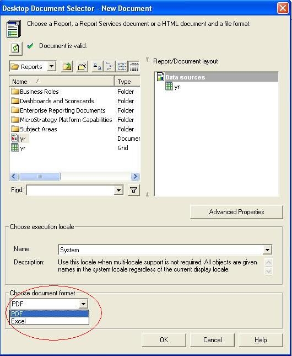Switch to large icons view
Viewport: 292px width, 356px height.
coord(98,67)
